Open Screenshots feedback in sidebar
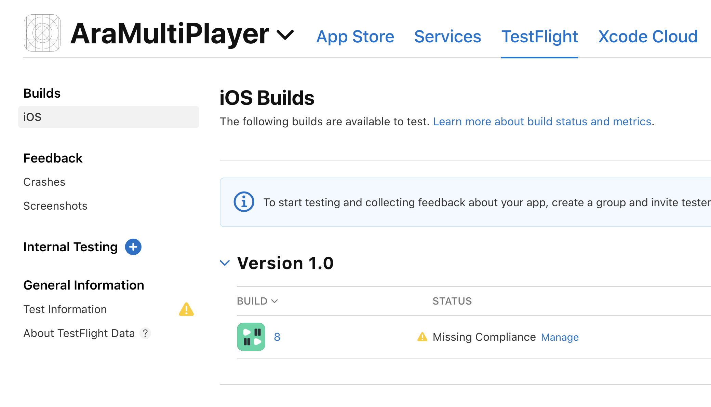Screen dimensions: 711x407 55,206
